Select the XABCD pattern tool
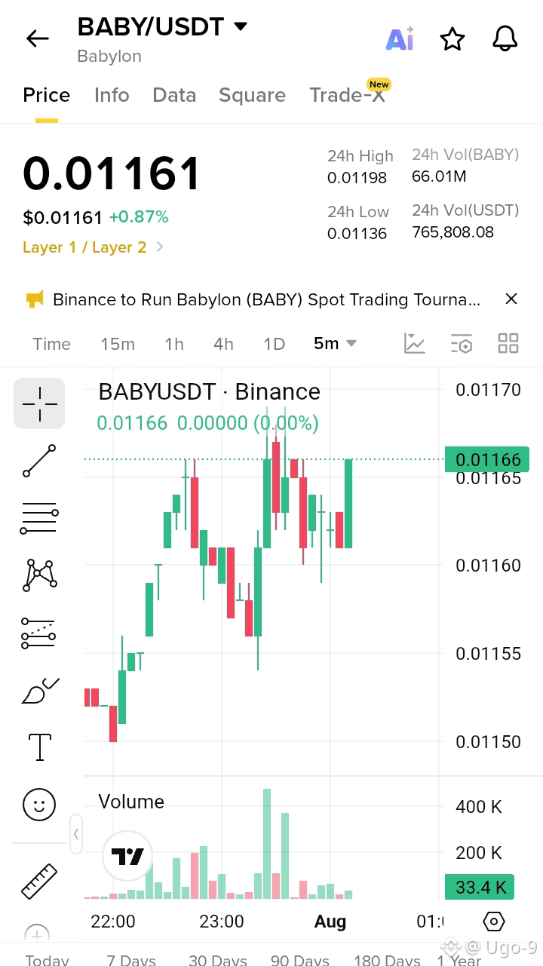Image resolution: width=543 pixels, height=966 pixels. [x=39, y=575]
